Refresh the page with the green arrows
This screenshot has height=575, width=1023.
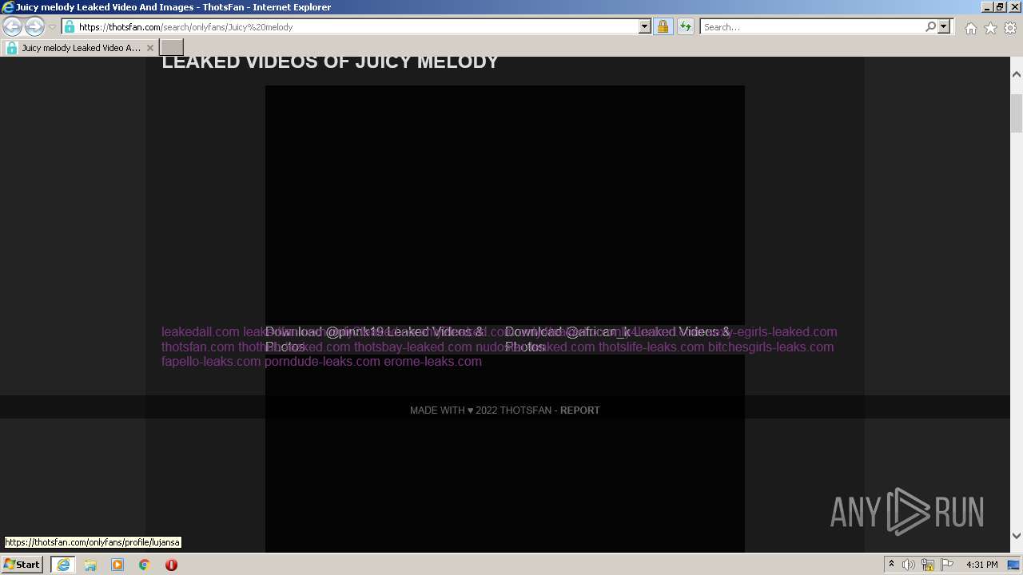pyautogui.click(x=685, y=26)
